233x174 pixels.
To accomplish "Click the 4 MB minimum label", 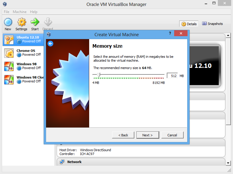I will (x=96, y=83).
